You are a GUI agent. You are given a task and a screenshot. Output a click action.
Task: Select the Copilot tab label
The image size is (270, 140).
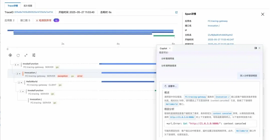[163, 48]
